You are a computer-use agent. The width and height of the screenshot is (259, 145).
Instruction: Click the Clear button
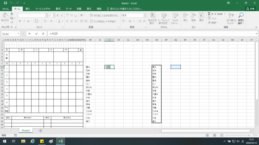click(213, 23)
